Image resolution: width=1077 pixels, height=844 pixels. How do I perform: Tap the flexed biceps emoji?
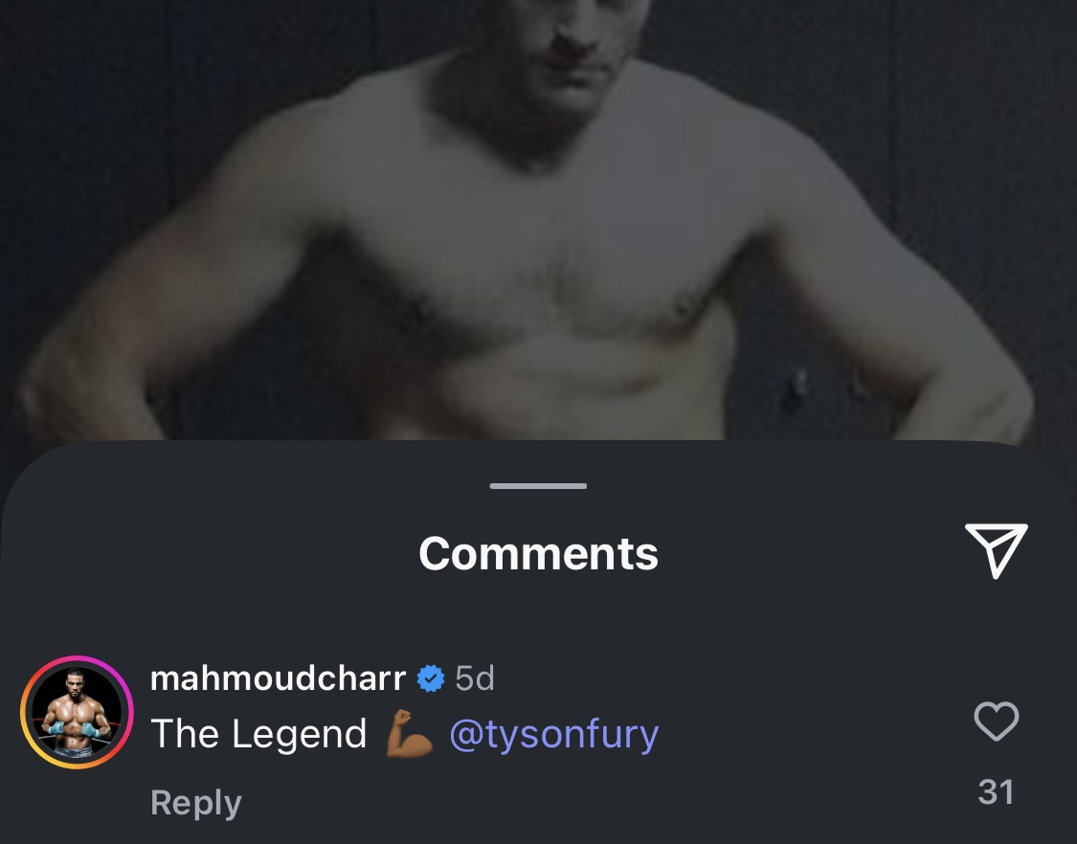click(409, 733)
